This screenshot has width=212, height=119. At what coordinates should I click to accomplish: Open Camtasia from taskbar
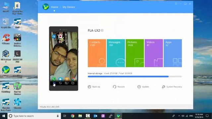tap(88, 116)
